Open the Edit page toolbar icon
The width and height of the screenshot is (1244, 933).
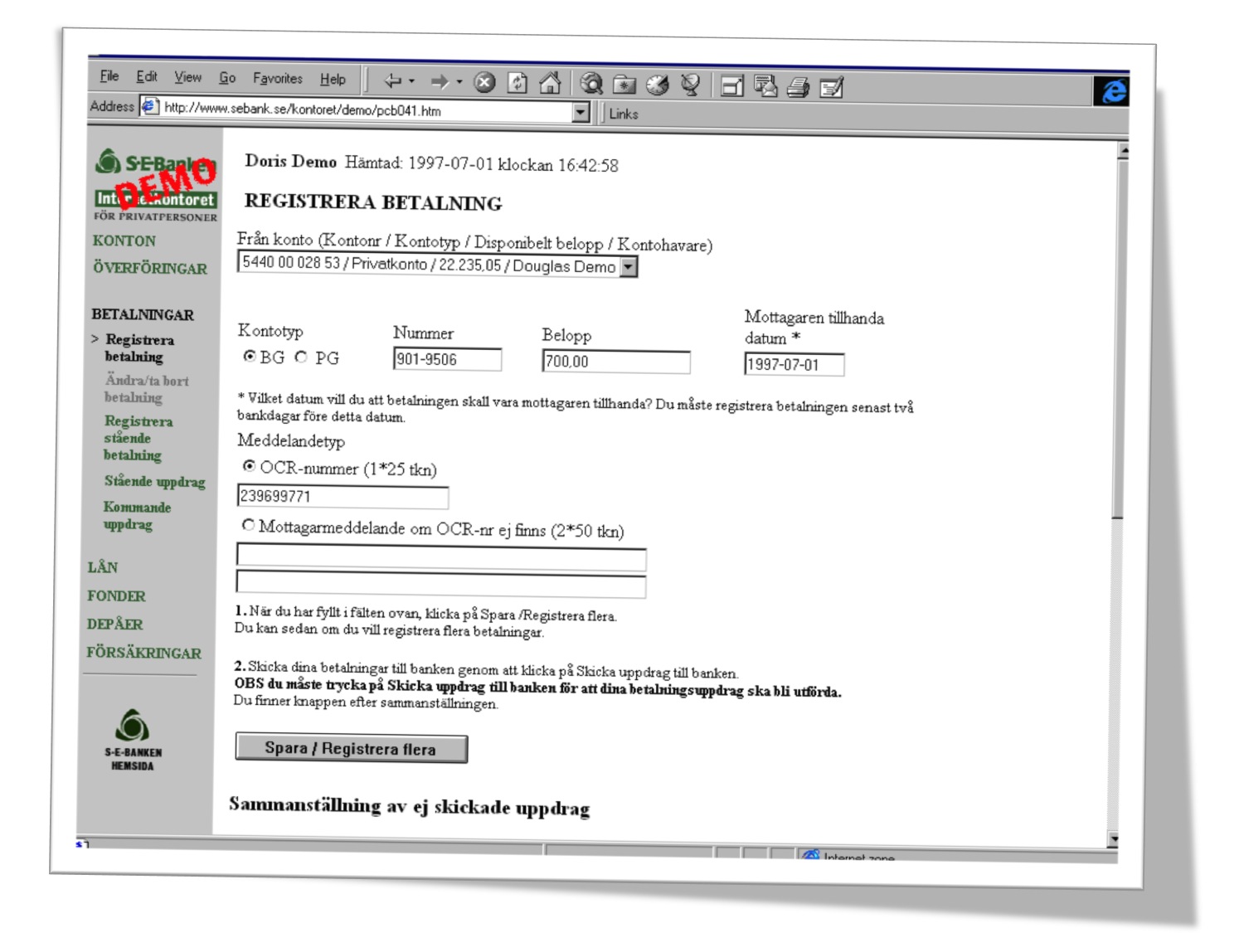(x=831, y=87)
